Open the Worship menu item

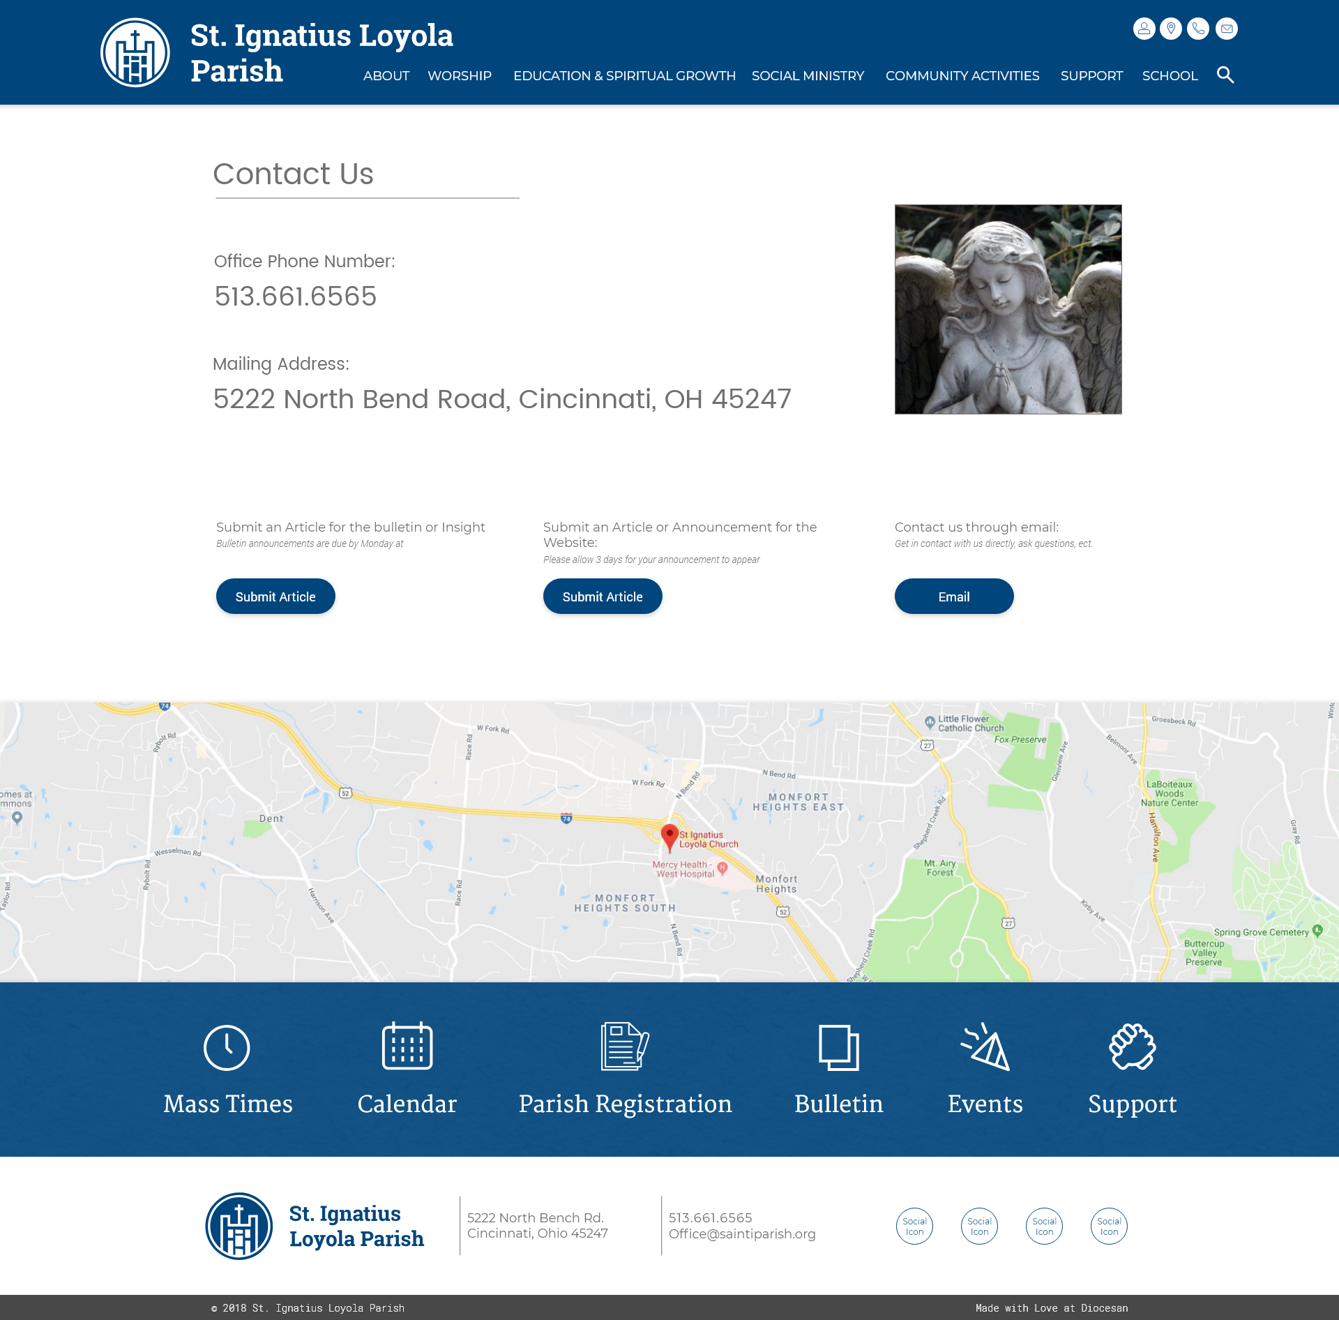[460, 75]
